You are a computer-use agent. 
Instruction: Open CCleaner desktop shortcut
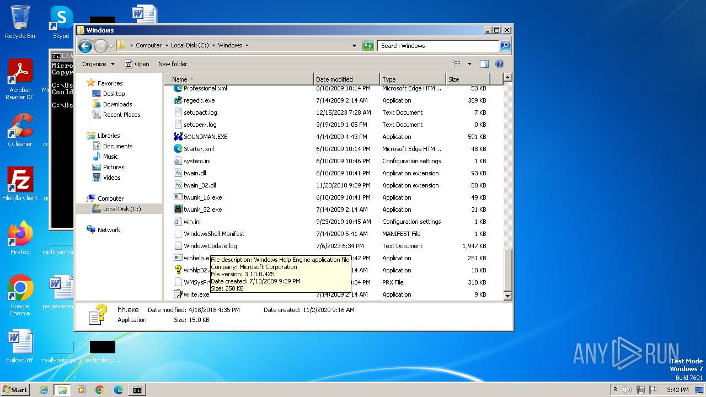click(20, 130)
